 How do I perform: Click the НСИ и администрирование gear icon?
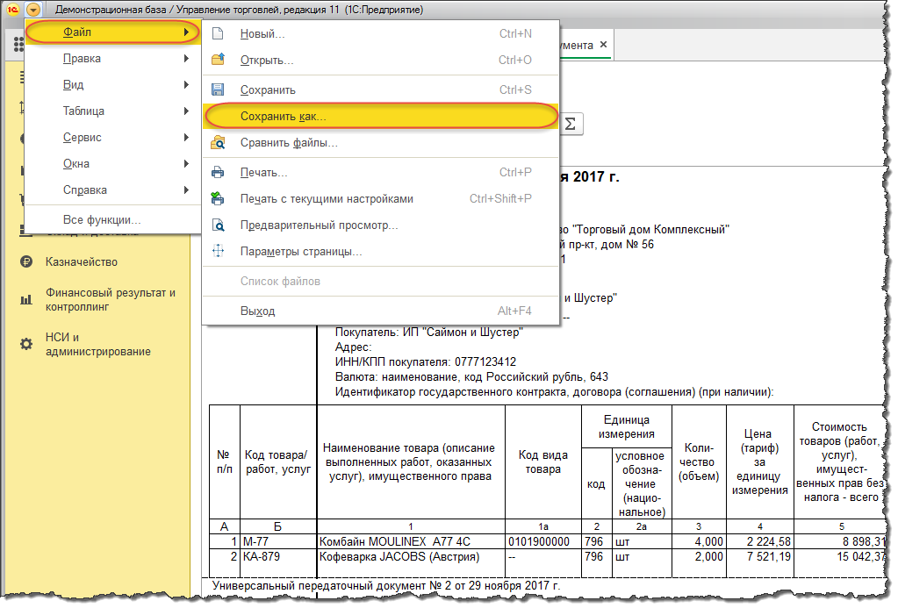click(x=26, y=344)
